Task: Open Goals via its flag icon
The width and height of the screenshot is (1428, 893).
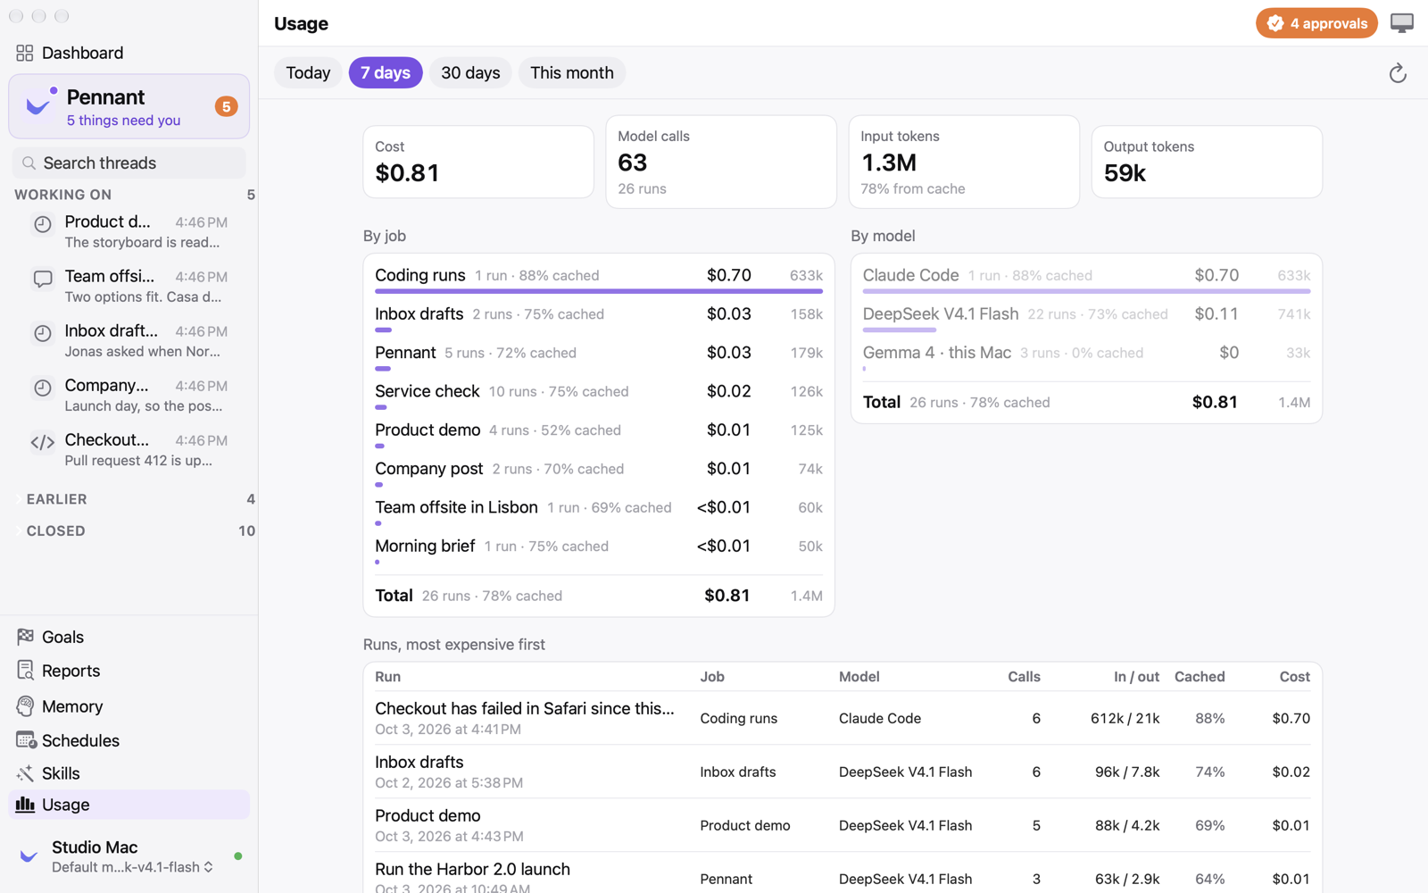Action: [25, 637]
